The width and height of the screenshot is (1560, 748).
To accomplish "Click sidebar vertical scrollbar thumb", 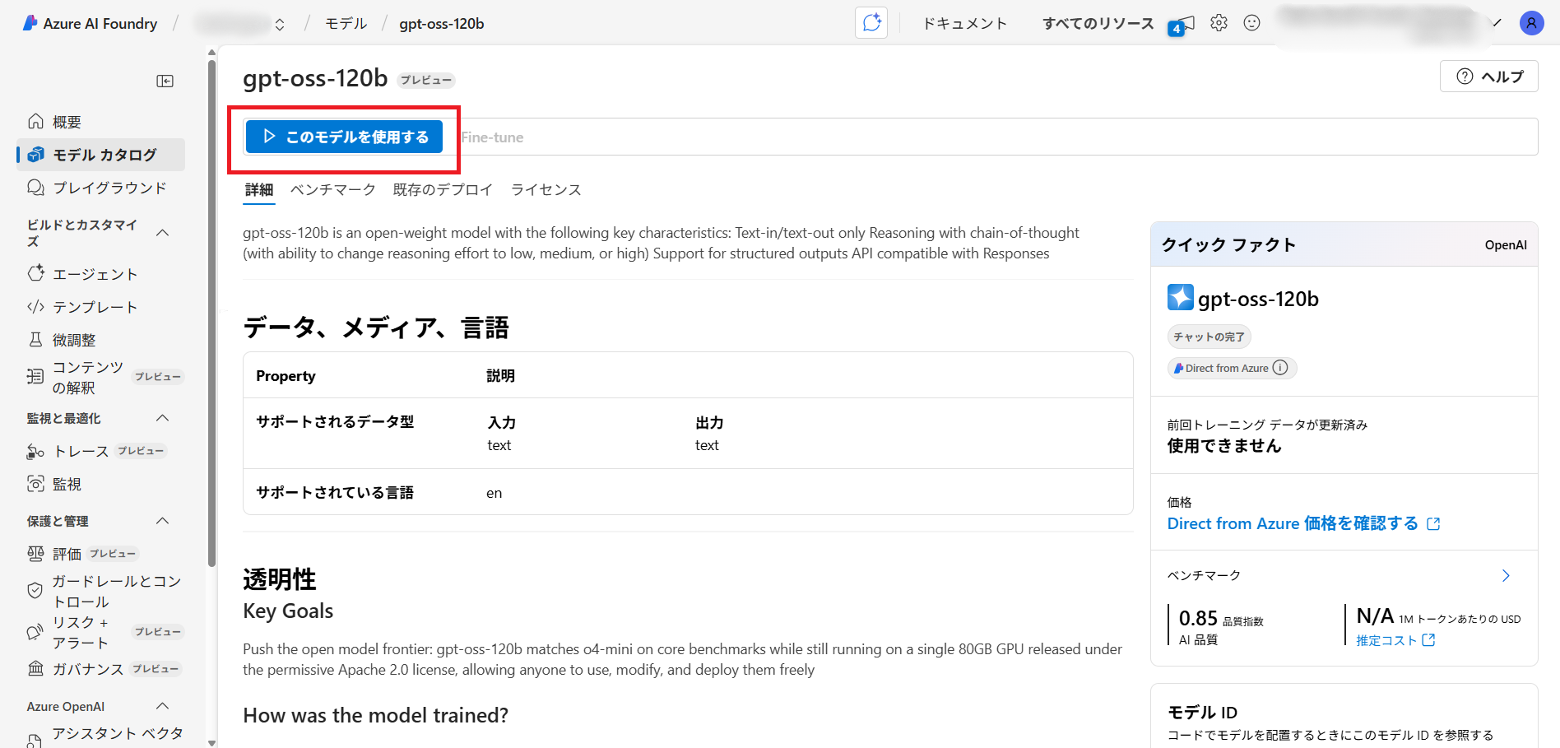I will coord(211,313).
